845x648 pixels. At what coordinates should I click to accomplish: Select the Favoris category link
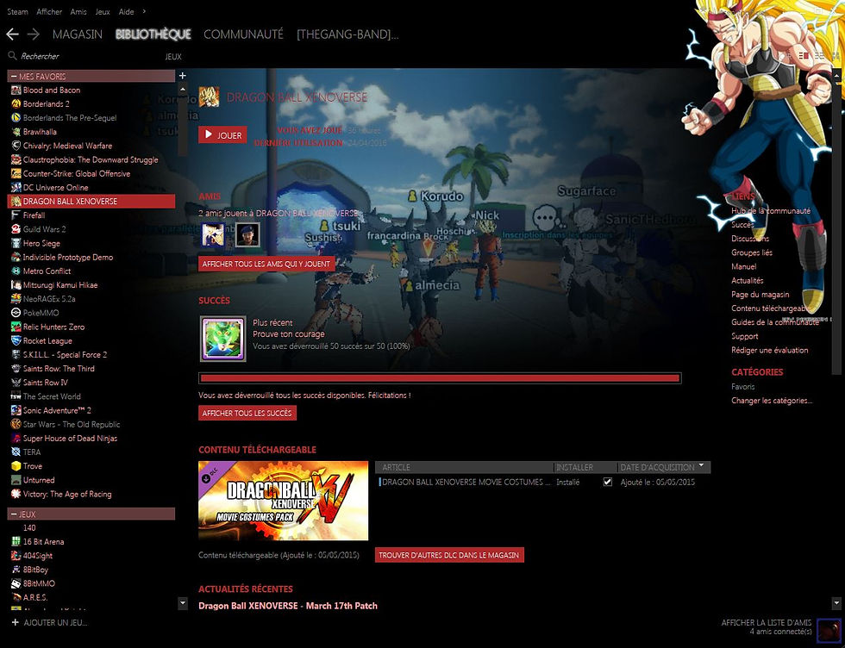coord(742,386)
